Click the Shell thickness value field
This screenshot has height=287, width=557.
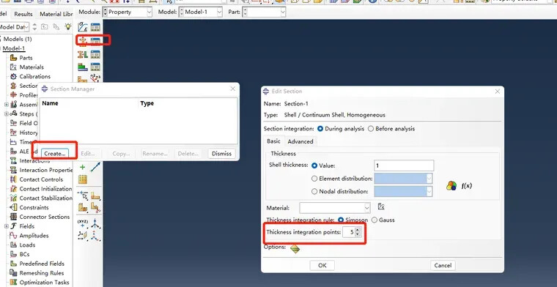click(404, 165)
